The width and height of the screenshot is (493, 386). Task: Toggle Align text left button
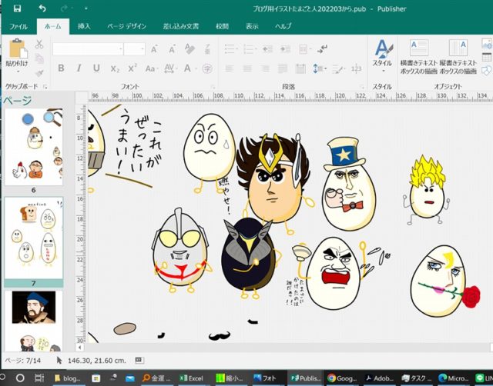pos(230,68)
